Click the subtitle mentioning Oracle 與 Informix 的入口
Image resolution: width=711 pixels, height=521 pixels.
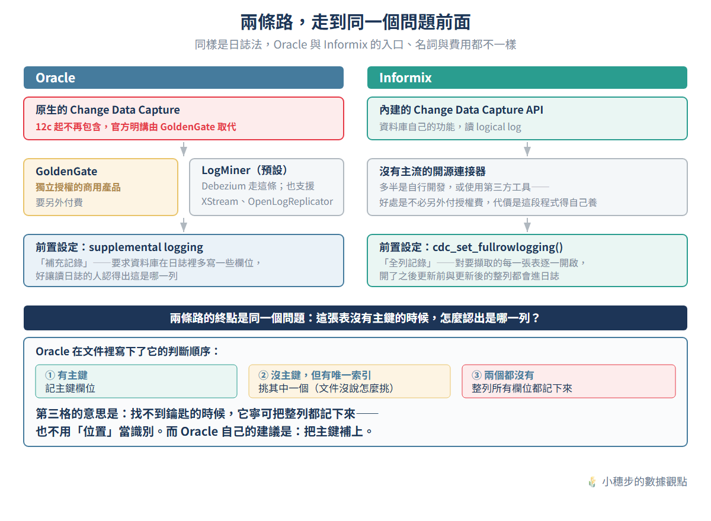355,44
